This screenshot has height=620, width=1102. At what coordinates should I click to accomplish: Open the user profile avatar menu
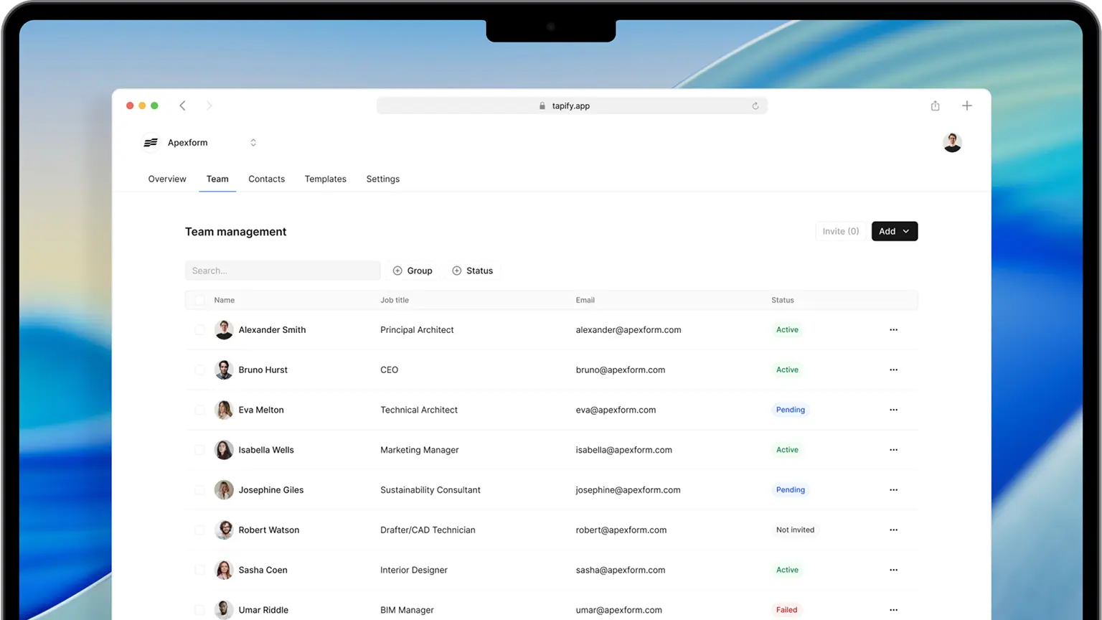pyautogui.click(x=952, y=142)
